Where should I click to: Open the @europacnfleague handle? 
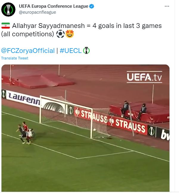coord(37,12)
